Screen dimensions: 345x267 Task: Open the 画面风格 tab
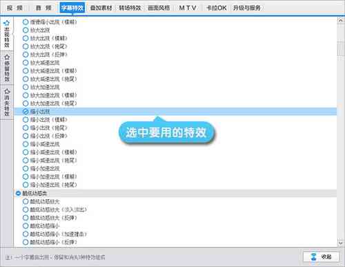click(x=159, y=8)
